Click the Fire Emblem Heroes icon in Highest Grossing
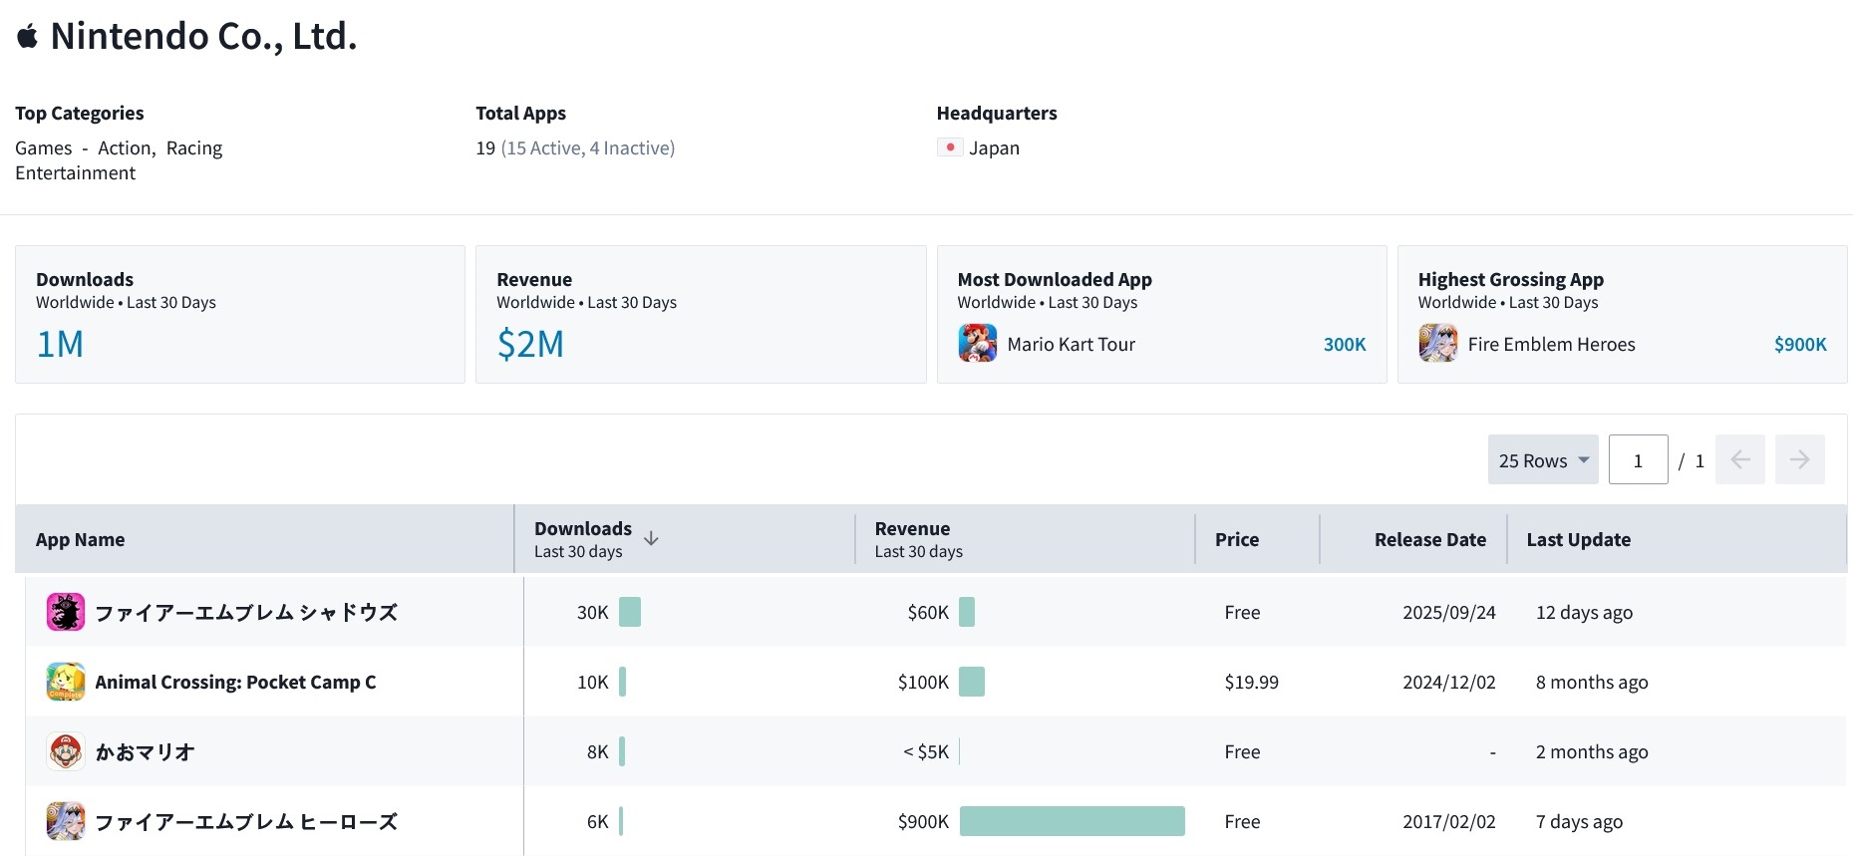1853x856 pixels. (x=1437, y=344)
